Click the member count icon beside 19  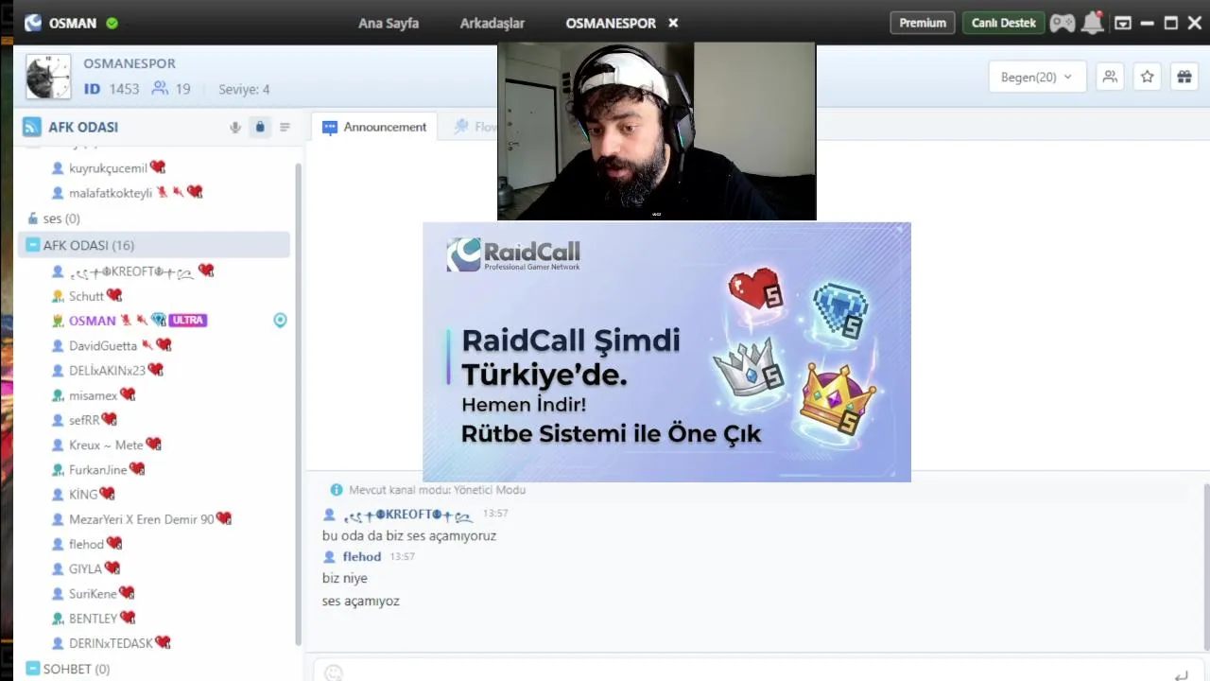160,88
